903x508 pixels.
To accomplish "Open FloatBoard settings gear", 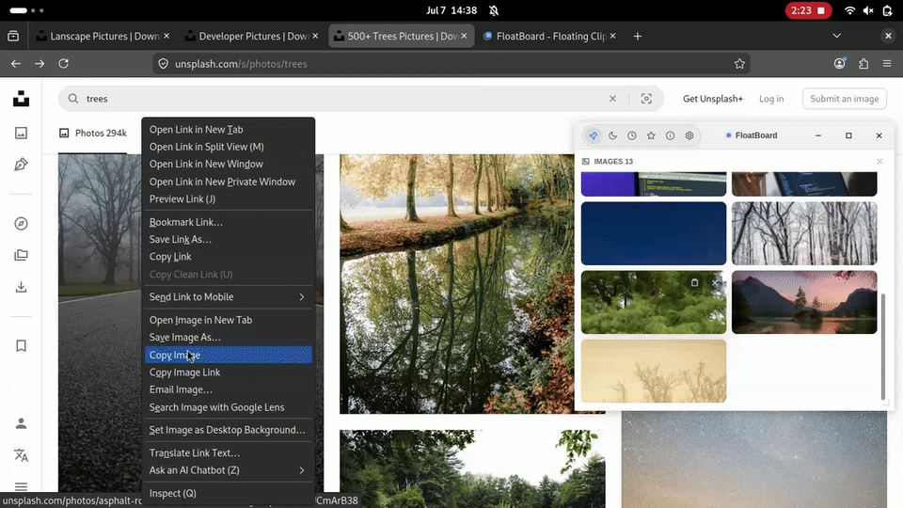I will point(689,135).
